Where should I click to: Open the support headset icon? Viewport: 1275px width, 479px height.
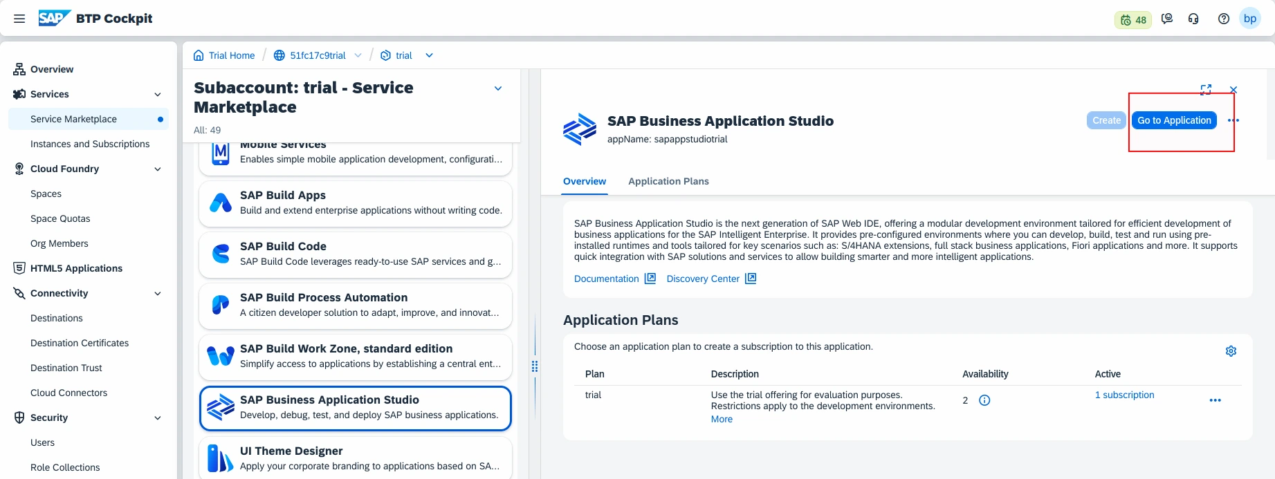(1193, 19)
